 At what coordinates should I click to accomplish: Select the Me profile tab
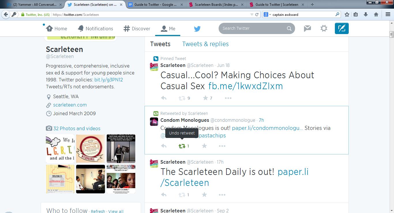[168, 29]
